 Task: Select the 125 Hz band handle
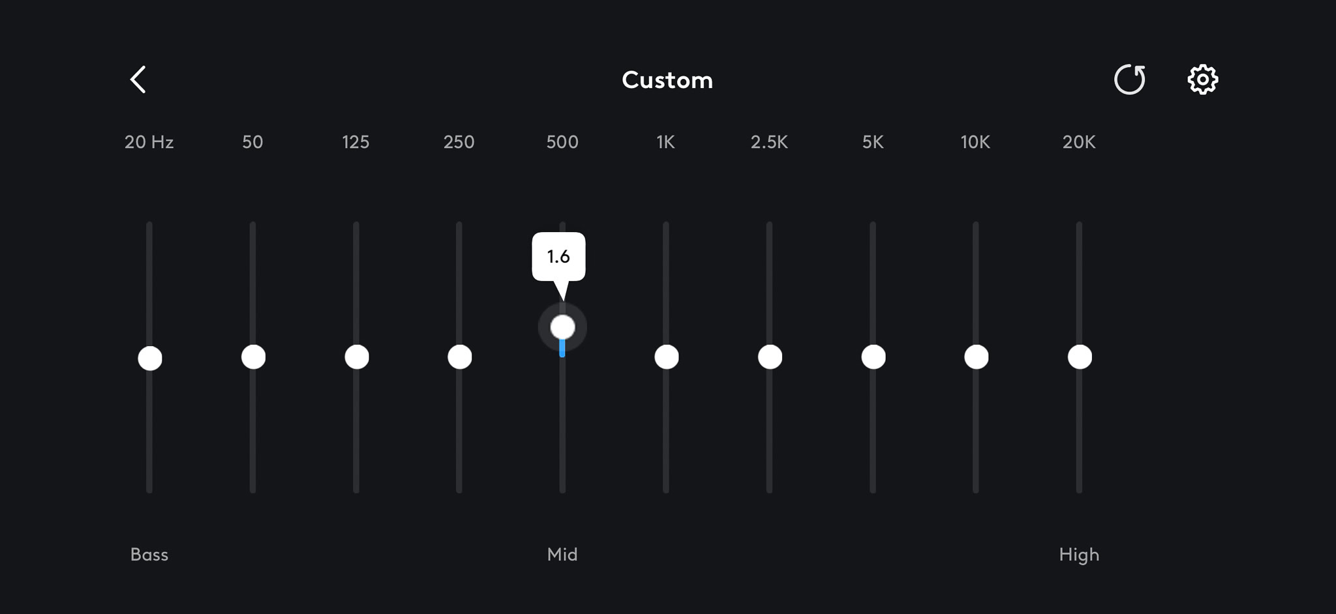[x=356, y=357]
